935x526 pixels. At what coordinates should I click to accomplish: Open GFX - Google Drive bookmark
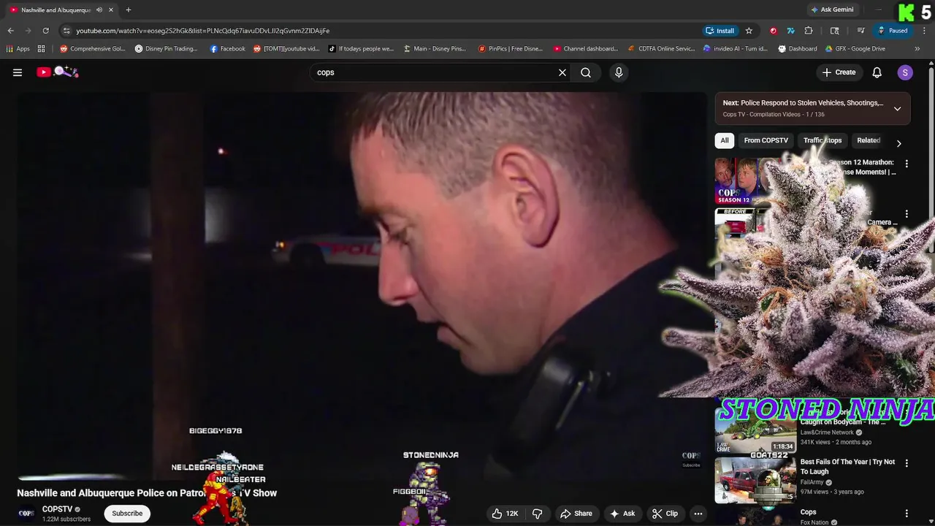[x=855, y=49]
